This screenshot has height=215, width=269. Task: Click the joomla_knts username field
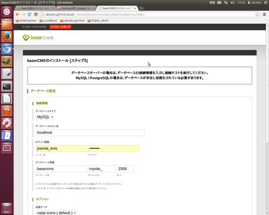tap(61, 148)
